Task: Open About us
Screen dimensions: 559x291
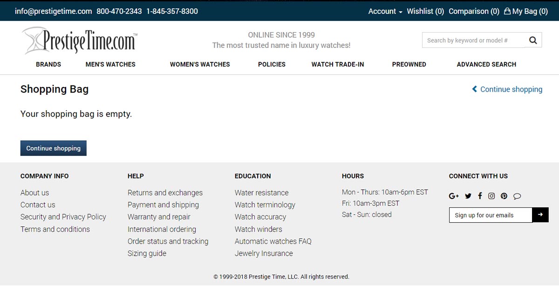Action: tap(34, 192)
